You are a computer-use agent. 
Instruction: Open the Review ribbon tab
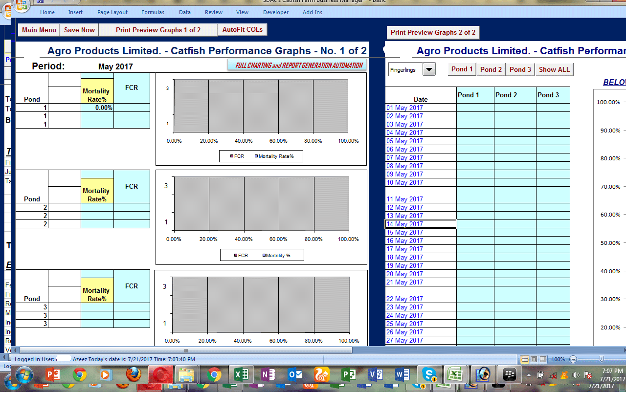pos(214,12)
